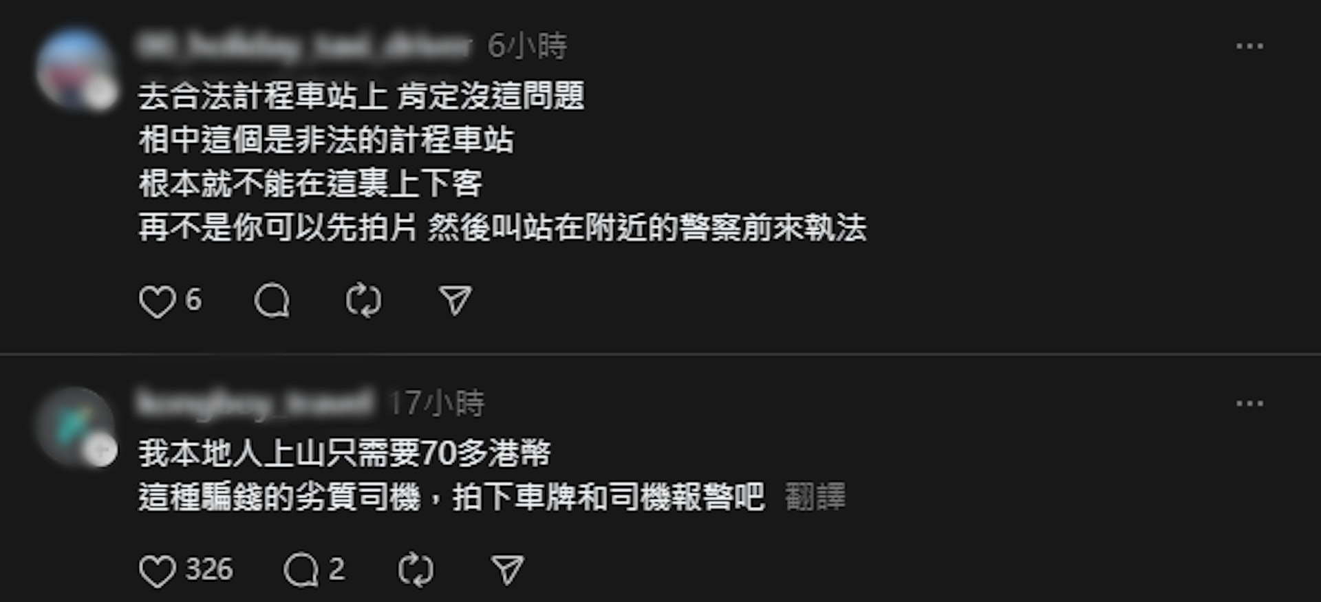Click 翻譯 to translate the second comment

(815, 497)
